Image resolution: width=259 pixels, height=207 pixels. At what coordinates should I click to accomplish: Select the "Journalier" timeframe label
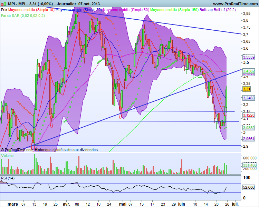66,4
